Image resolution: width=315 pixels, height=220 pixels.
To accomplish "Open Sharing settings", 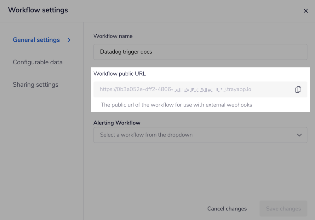I will click(x=35, y=84).
